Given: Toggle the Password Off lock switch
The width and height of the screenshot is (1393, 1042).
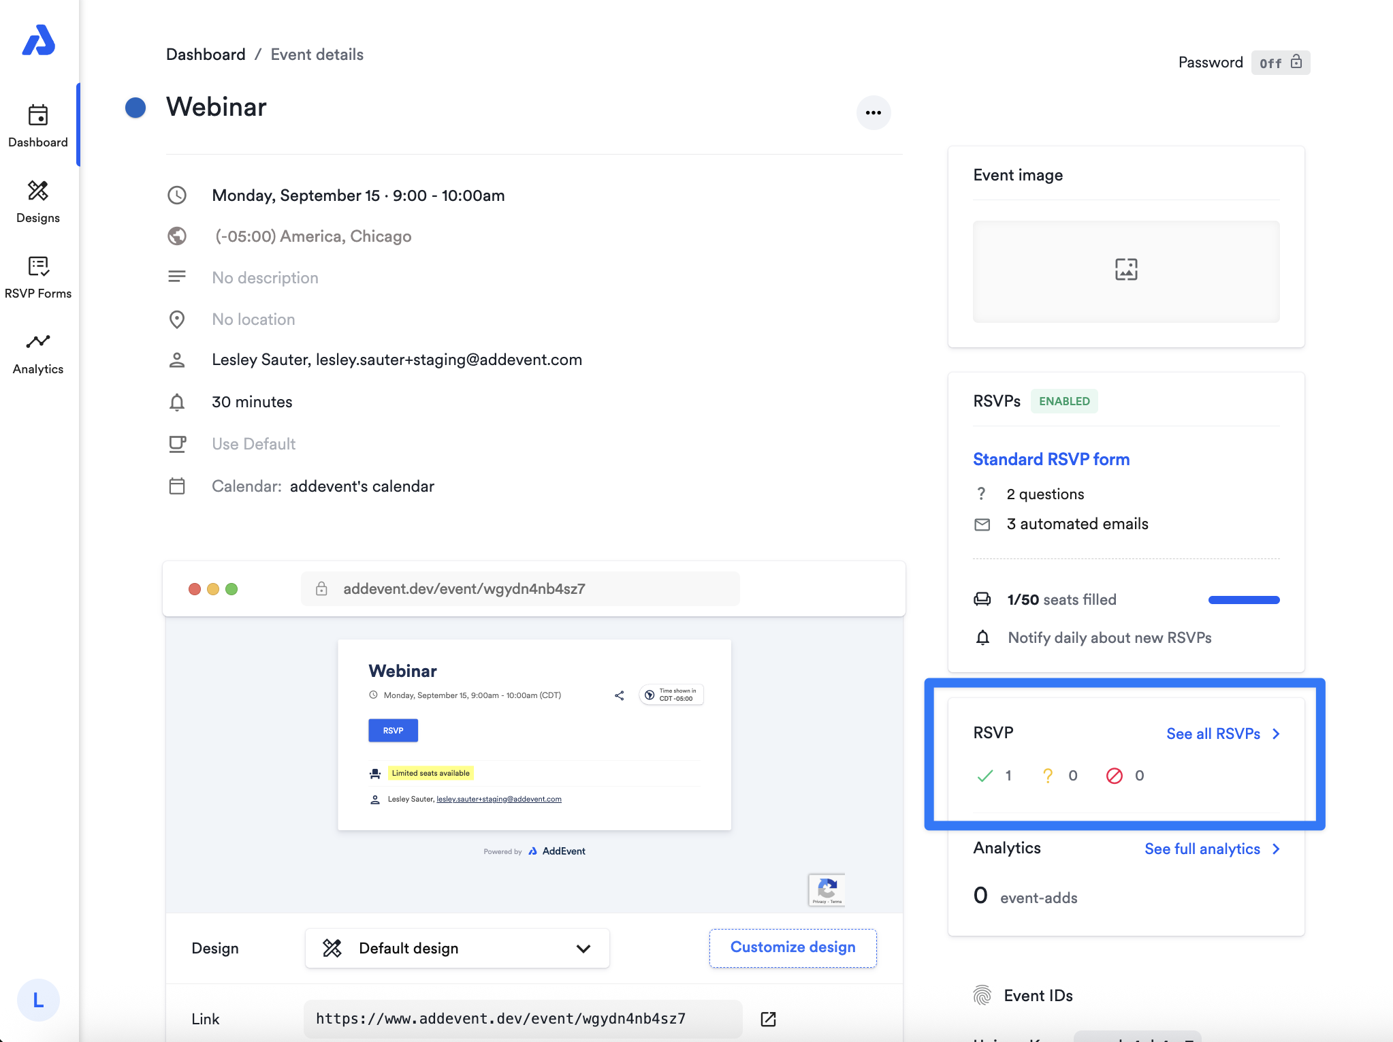Looking at the screenshot, I should coord(1280,63).
